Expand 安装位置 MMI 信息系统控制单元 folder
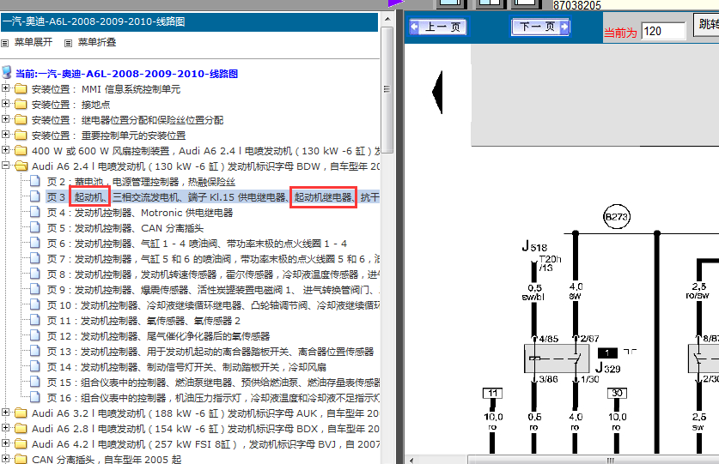 [x=5, y=88]
